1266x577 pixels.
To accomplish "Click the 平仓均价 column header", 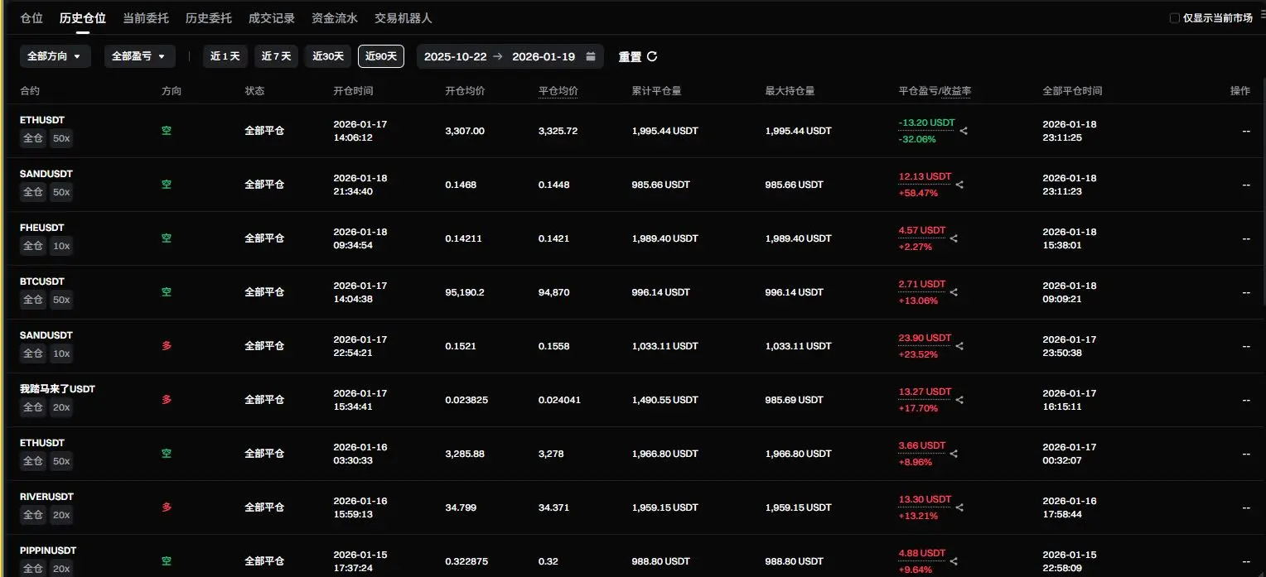I will [x=558, y=90].
